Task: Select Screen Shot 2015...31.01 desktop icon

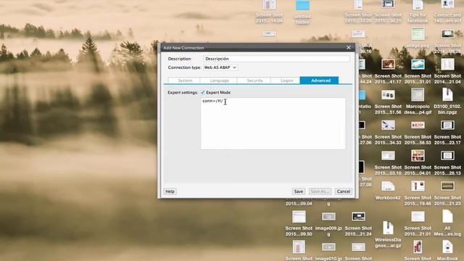Action: 418,65
